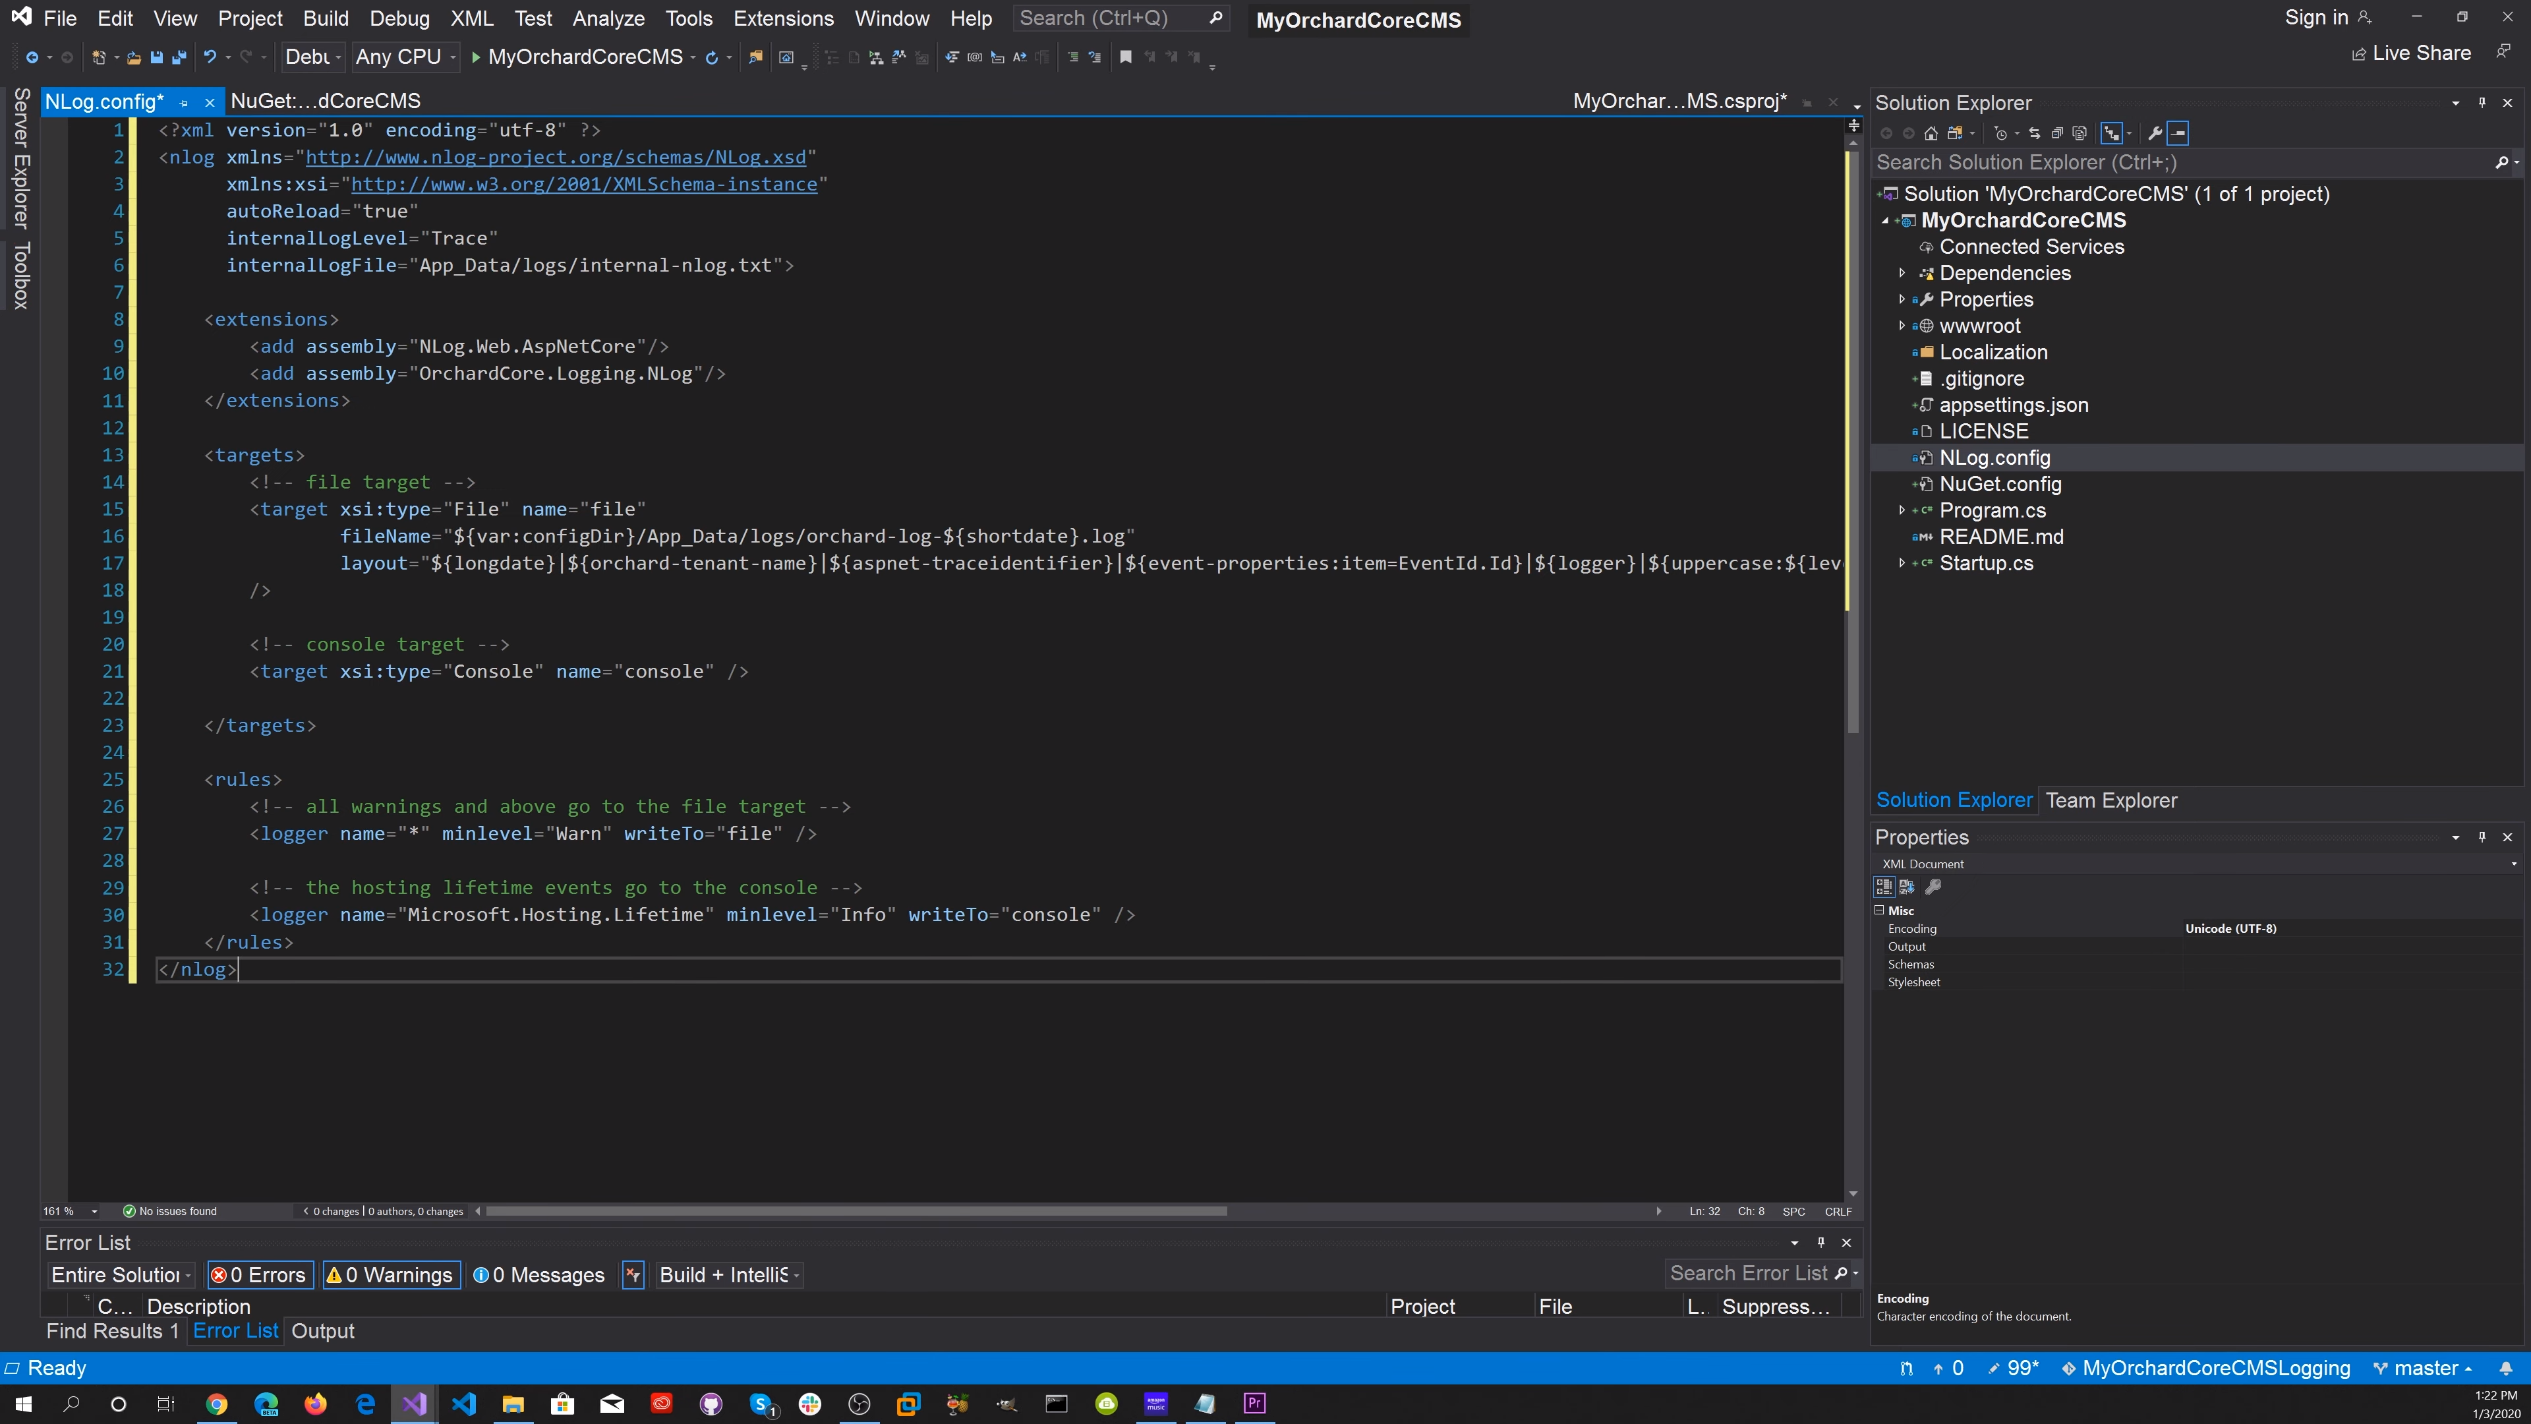
Task: Switch to Find Results 1 tab
Action: [x=112, y=1330]
